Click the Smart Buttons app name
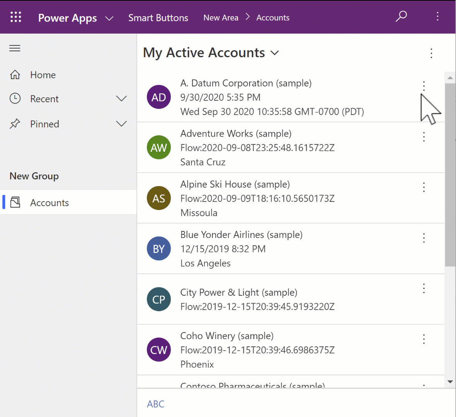The width and height of the screenshot is (456, 417). click(158, 18)
